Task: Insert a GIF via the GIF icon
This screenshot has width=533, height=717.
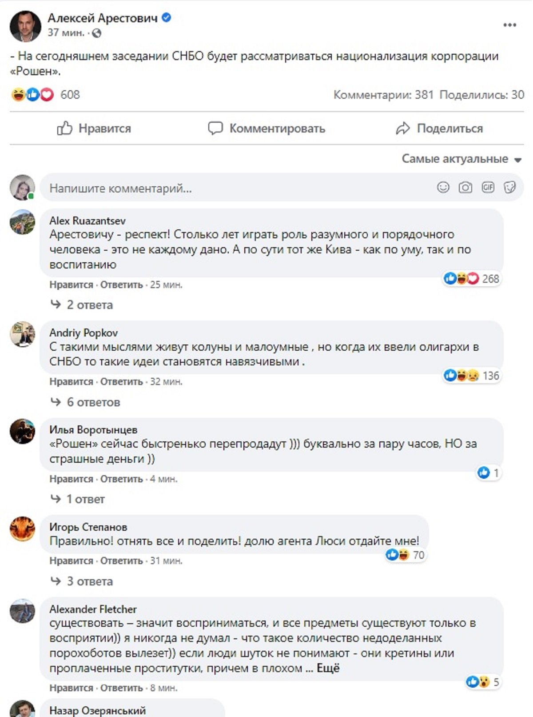Action: 488,188
